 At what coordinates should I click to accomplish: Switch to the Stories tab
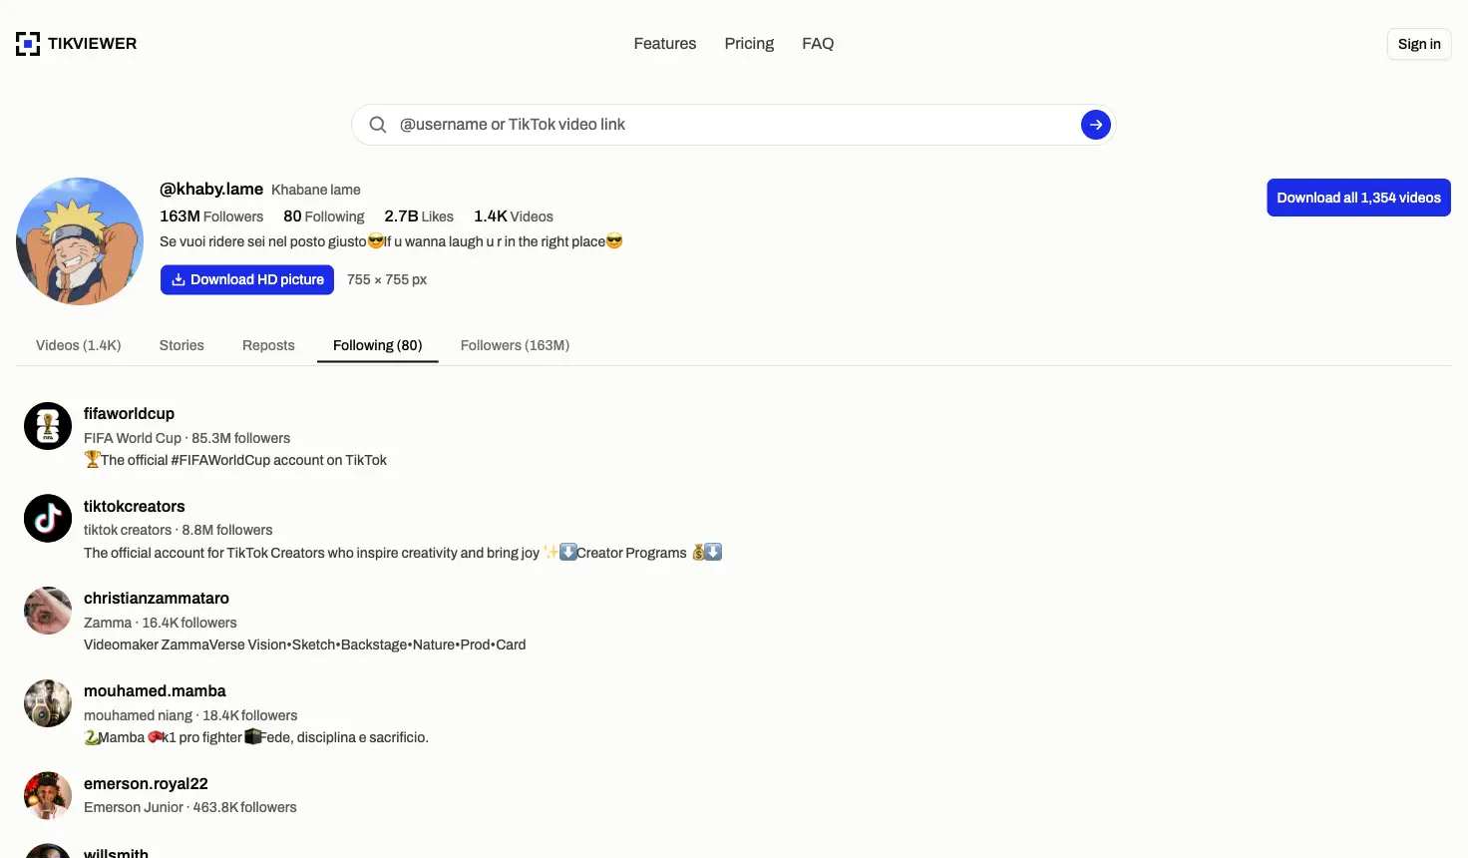pos(182,345)
